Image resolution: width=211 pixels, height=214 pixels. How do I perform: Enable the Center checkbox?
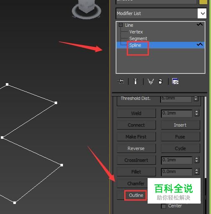click(x=163, y=206)
